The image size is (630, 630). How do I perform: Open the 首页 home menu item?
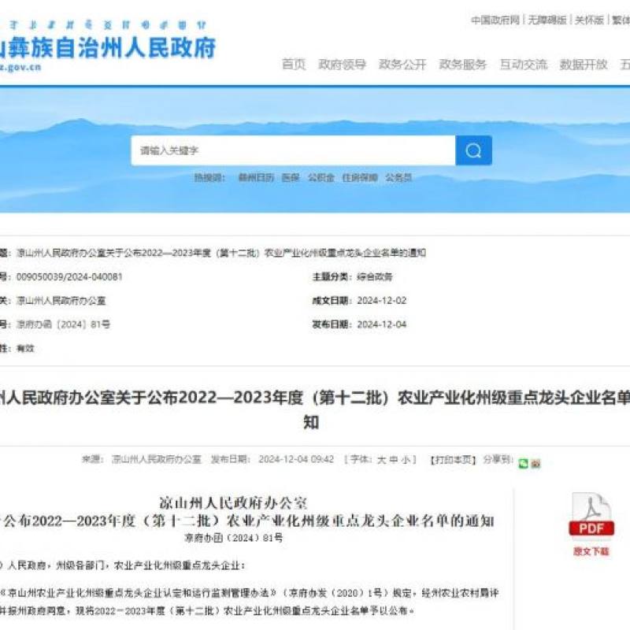[293, 65]
